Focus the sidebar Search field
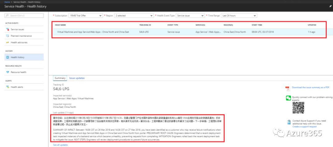Image resolution: width=333 pixels, height=147 pixels. click(x=24, y=15)
